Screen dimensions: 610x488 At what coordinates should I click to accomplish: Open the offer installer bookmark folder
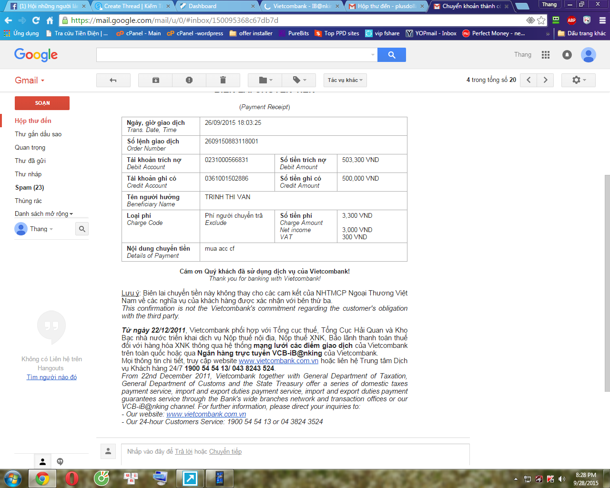click(x=251, y=33)
